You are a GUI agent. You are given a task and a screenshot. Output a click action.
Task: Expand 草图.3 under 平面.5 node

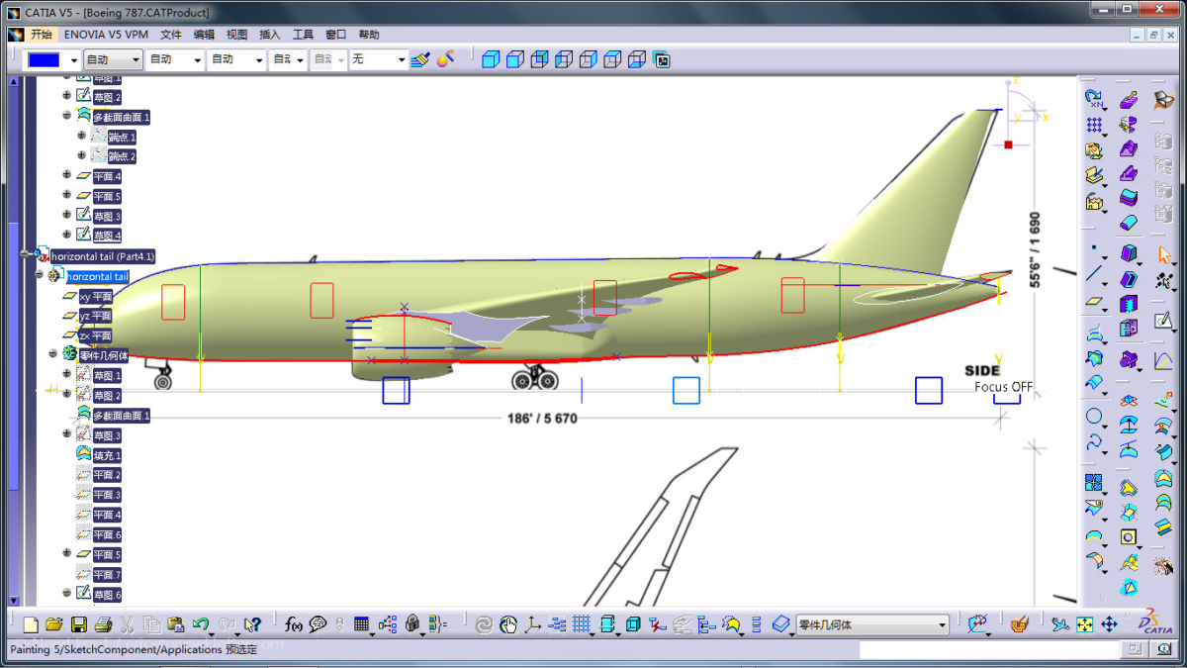pos(67,215)
